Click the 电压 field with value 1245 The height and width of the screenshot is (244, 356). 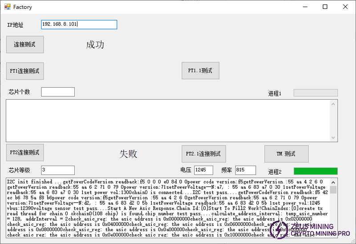coord(203,170)
